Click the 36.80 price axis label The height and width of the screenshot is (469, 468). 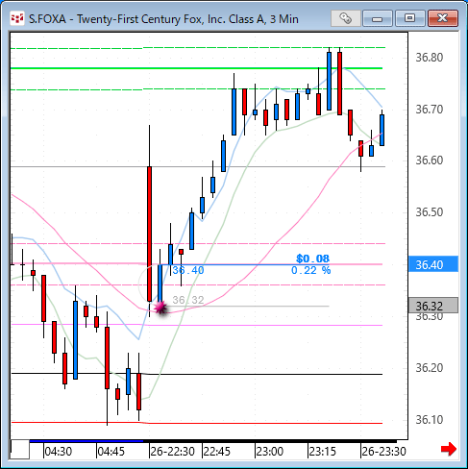pos(430,58)
